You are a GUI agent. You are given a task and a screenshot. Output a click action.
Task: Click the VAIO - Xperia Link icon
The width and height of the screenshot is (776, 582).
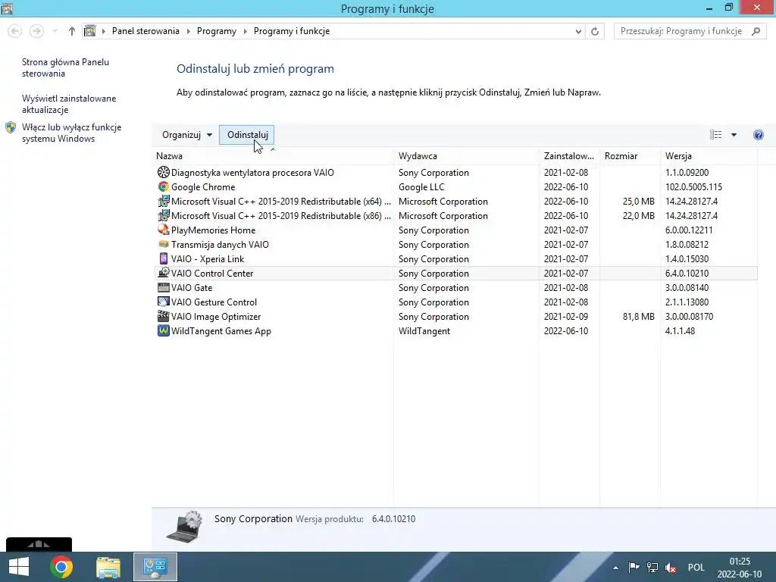[164, 258]
